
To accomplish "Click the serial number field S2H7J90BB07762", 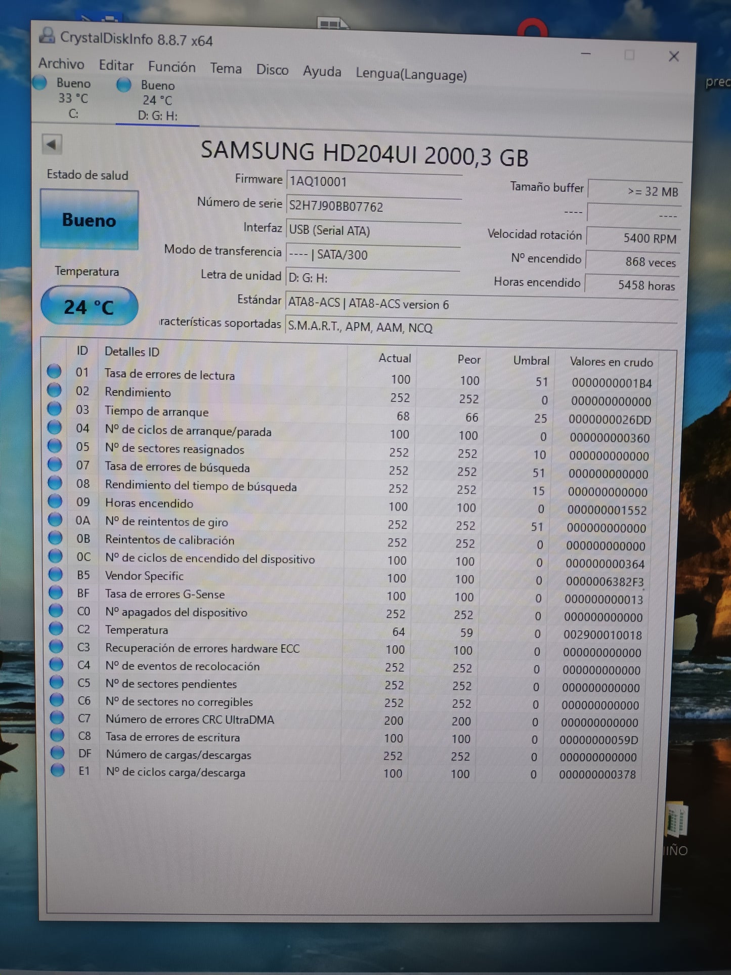I will point(374,206).
